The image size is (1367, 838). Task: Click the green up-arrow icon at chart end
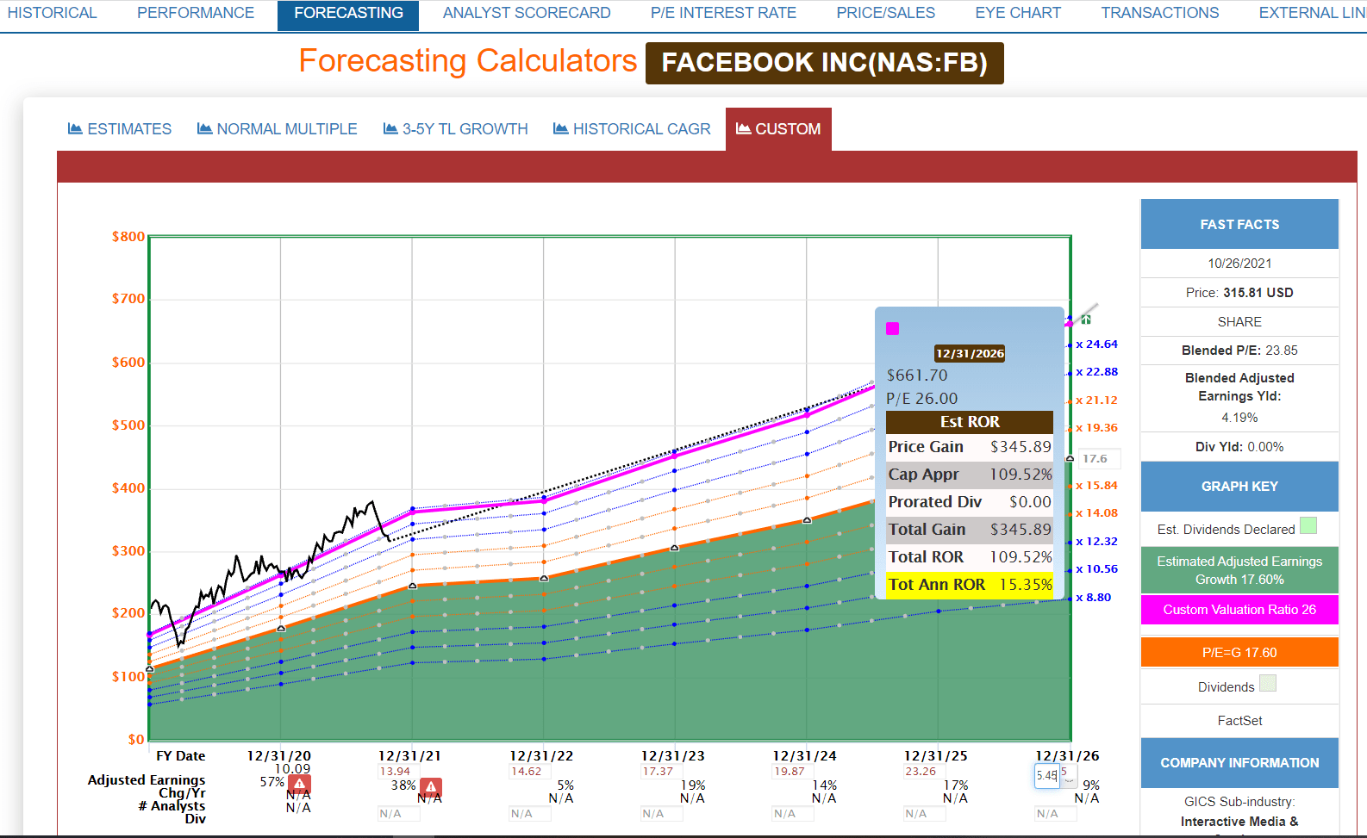pyautogui.click(x=1086, y=320)
